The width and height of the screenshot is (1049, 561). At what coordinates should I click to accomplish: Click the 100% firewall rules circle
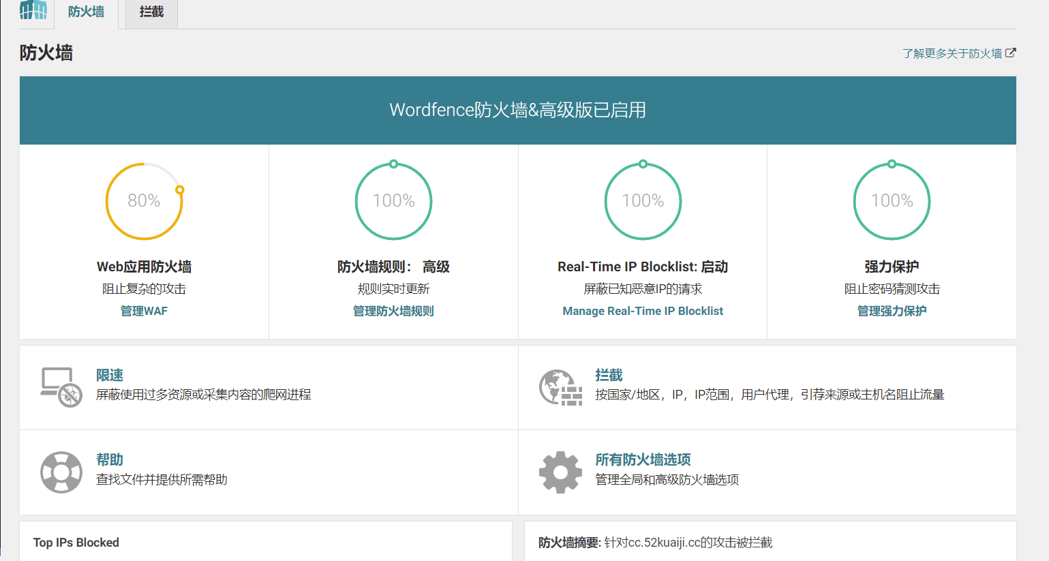point(393,201)
